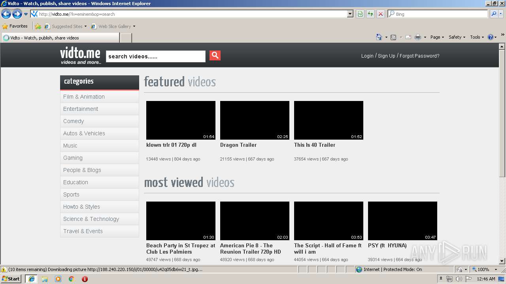
Task: Select Film & Animation category
Action: pos(100,97)
